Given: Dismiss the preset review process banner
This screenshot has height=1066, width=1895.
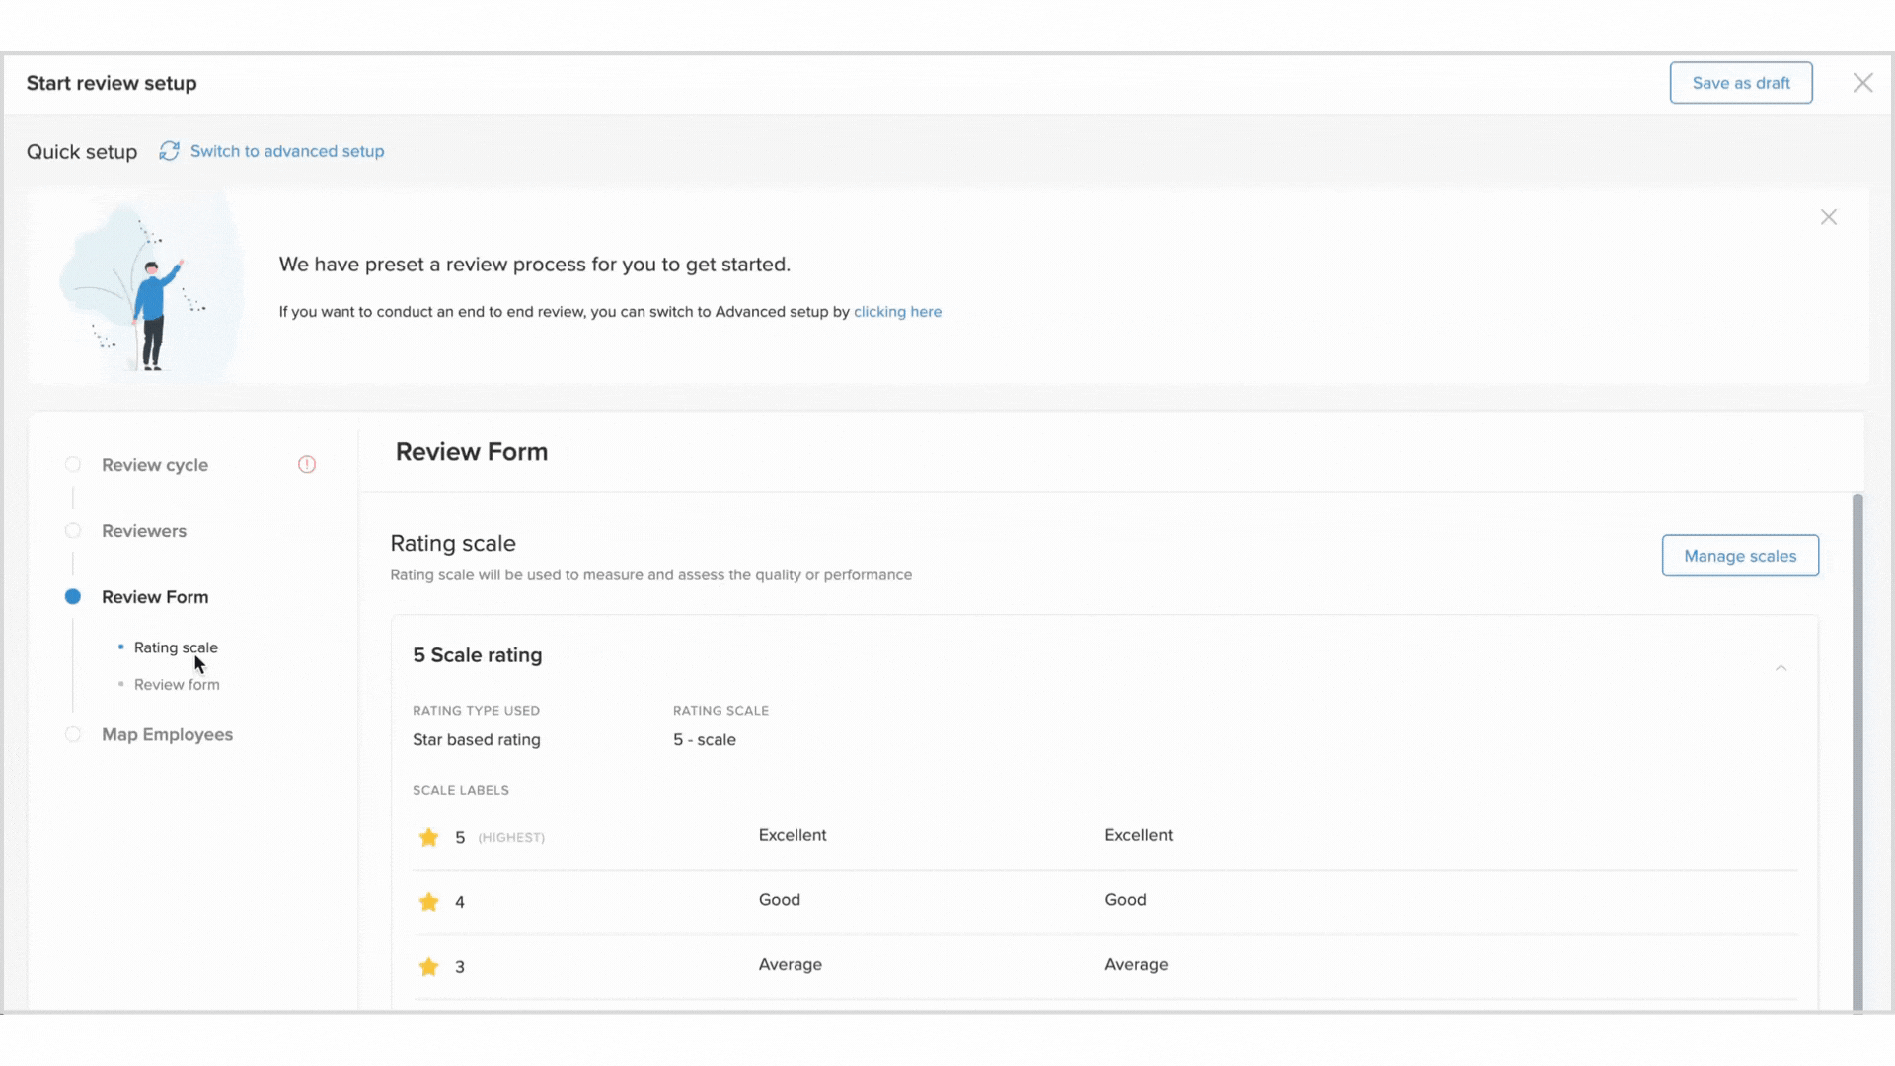Looking at the screenshot, I should (x=1828, y=217).
